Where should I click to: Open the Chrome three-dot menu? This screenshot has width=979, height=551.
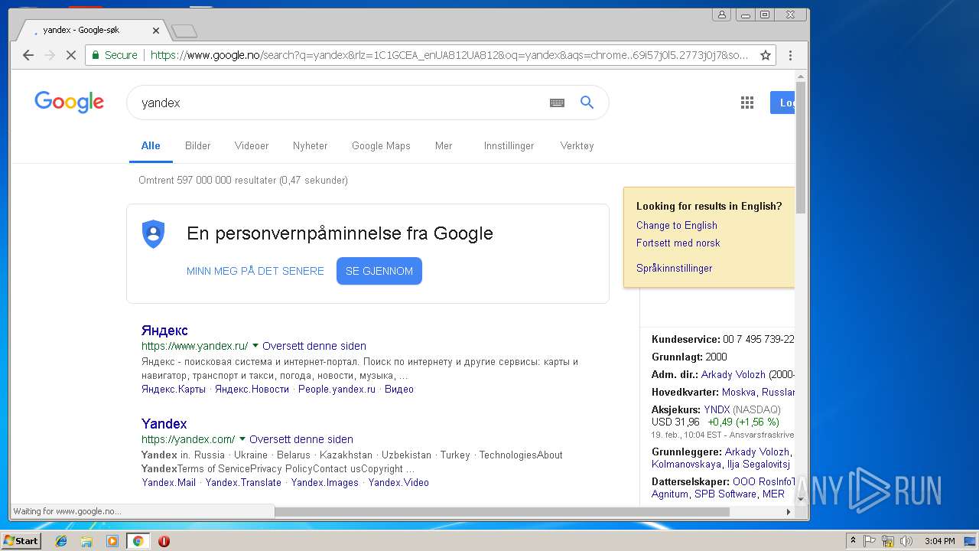pos(790,55)
